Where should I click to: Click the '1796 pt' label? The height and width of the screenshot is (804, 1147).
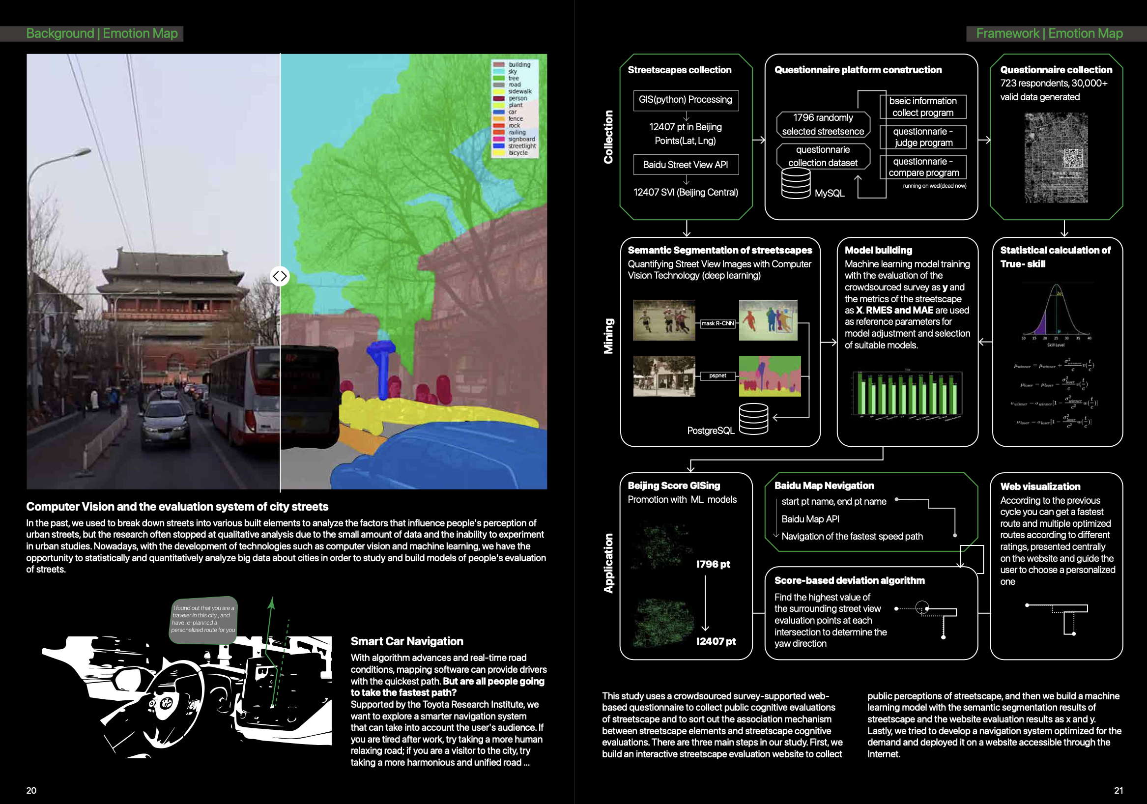tap(713, 564)
